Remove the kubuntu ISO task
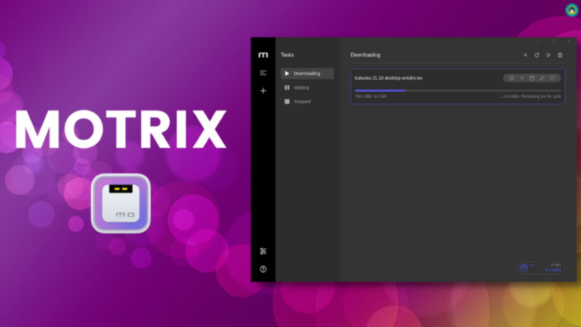581x327 pixels. 521,78
